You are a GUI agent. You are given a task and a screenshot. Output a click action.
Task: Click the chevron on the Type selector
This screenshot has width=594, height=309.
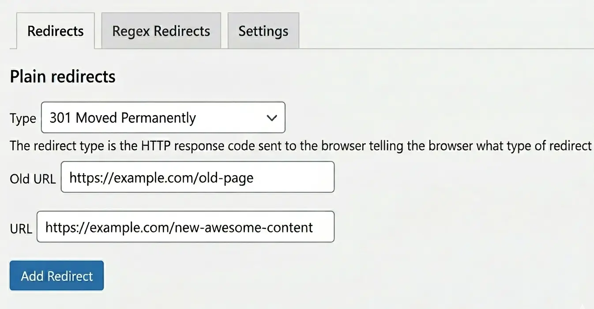click(x=273, y=118)
